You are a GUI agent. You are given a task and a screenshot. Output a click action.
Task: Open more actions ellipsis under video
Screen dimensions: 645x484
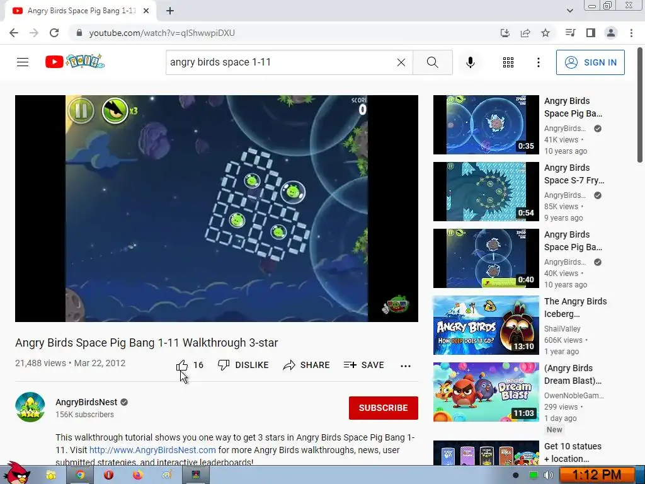tap(406, 366)
